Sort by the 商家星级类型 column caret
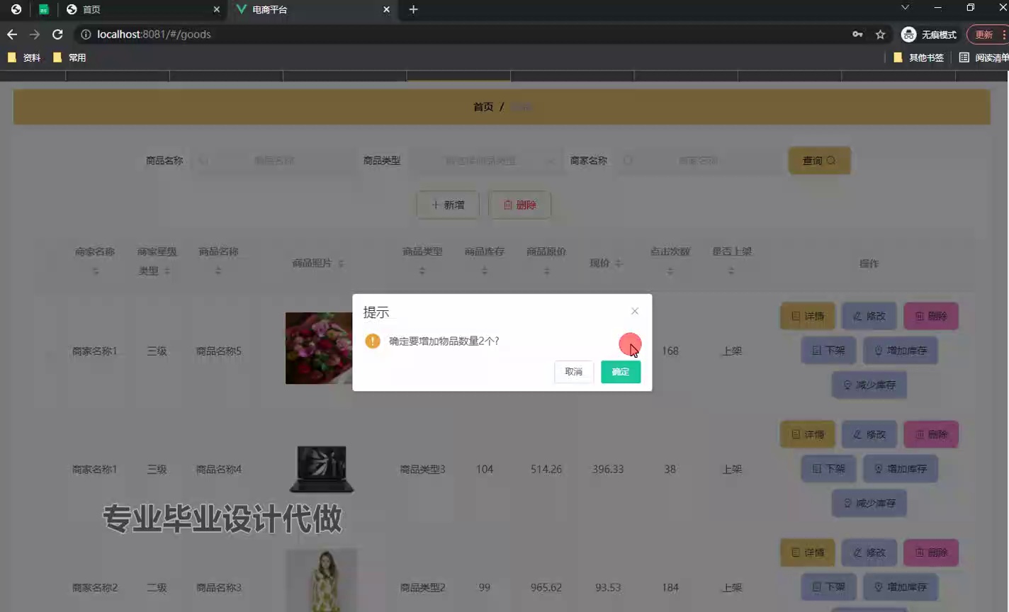Screen dimensions: 1009x612 pyautogui.click(x=167, y=271)
